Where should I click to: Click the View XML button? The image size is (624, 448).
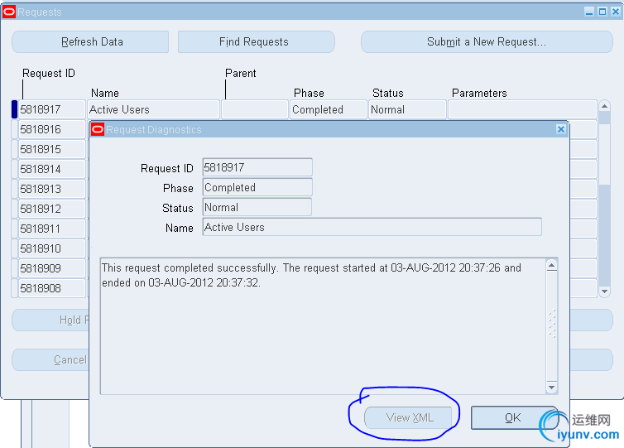(408, 417)
